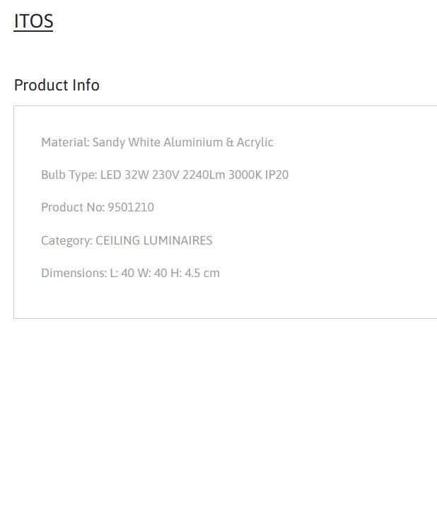Click the 'Material:' label text
The height and width of the screenshot is (514, 437).
[x=65, y=142]
